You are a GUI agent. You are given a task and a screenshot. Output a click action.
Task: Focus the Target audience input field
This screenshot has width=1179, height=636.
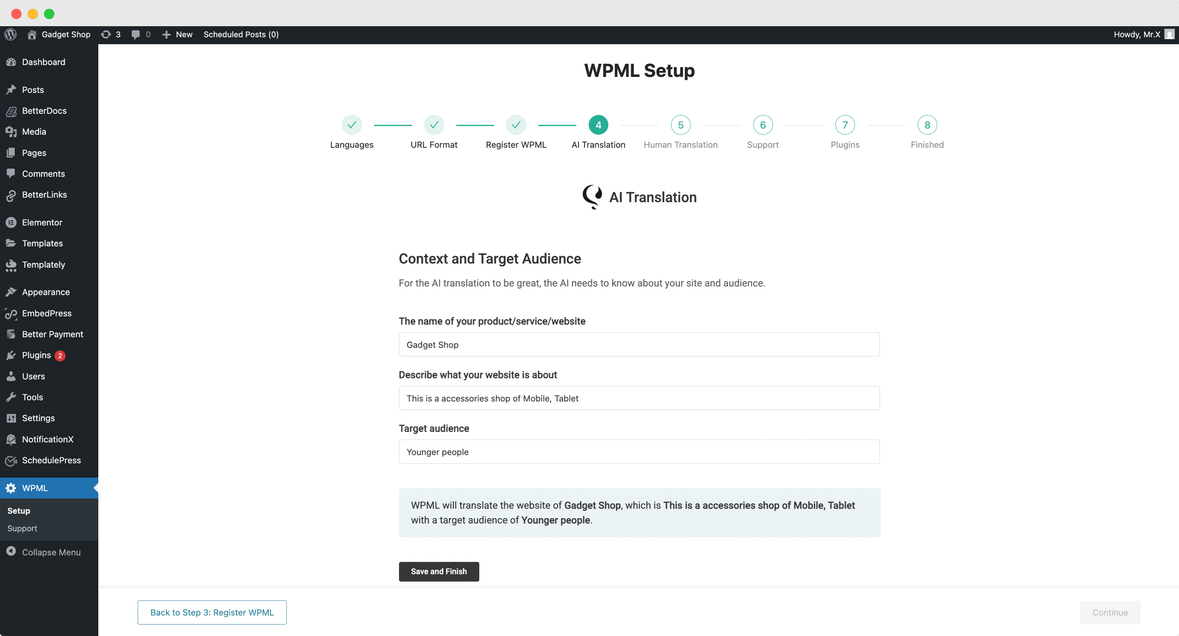tap(639, 452)
